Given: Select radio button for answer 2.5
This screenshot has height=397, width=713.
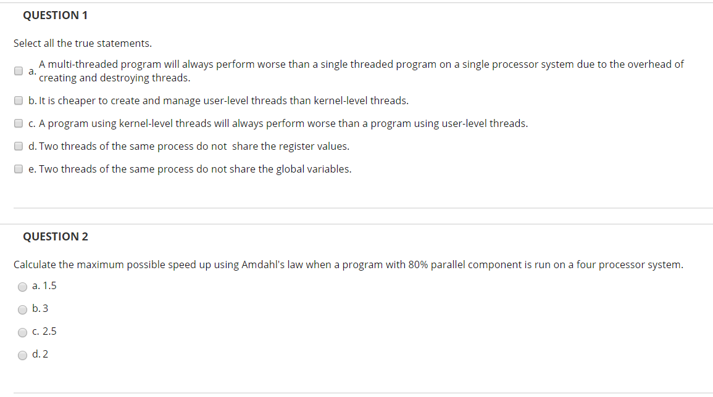Looking at the screenshot, I should [22, 332].
